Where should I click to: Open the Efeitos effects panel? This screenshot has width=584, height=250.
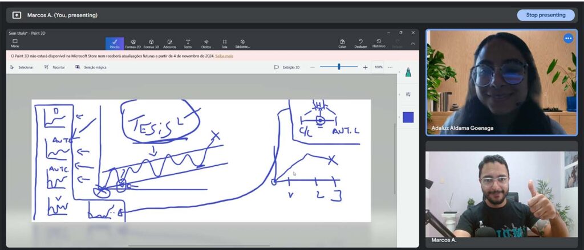206,43
